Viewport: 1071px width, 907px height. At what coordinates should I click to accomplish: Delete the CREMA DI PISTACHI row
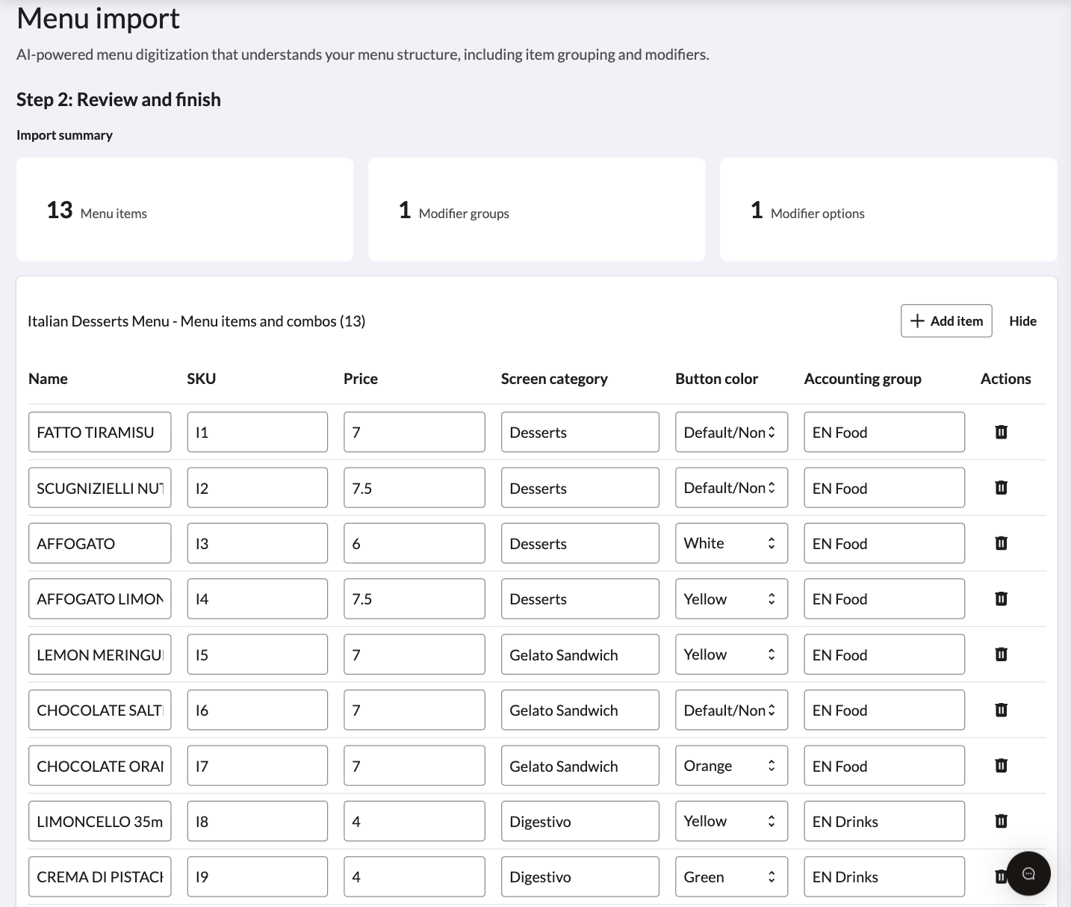(1001, 876)
